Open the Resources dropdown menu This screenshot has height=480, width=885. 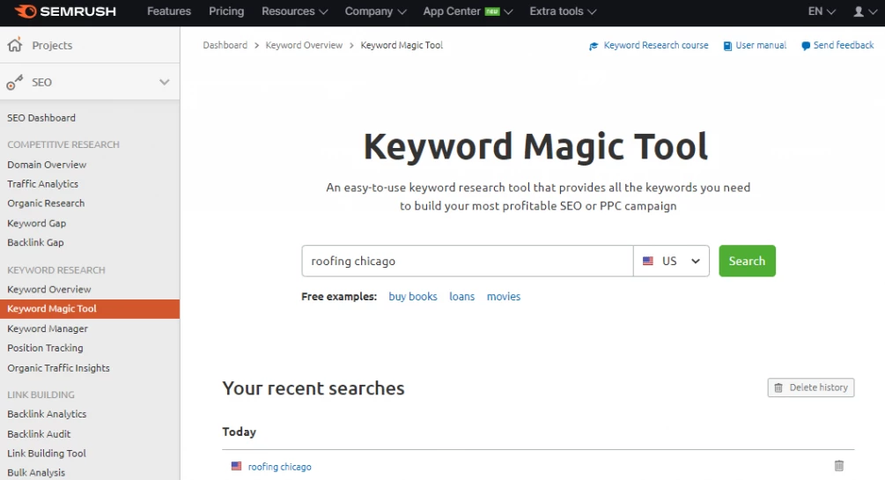point(294,11)
